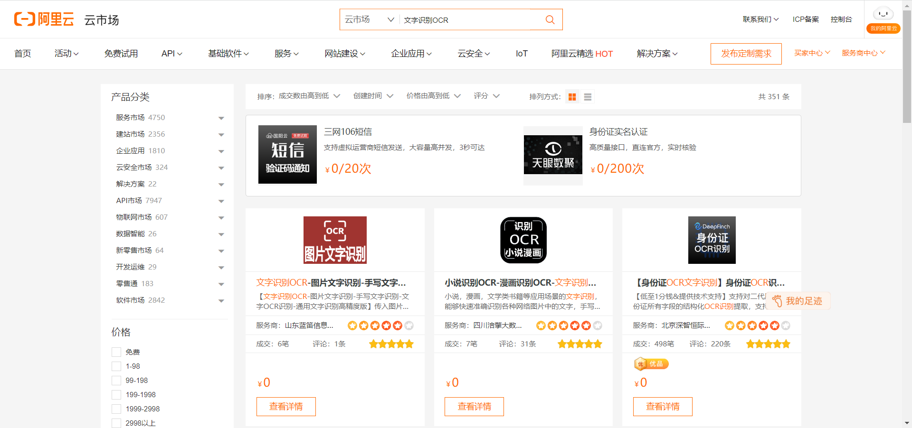Open the API navigation menu
The width and height of the screenshot is (912, 428).
172,54
